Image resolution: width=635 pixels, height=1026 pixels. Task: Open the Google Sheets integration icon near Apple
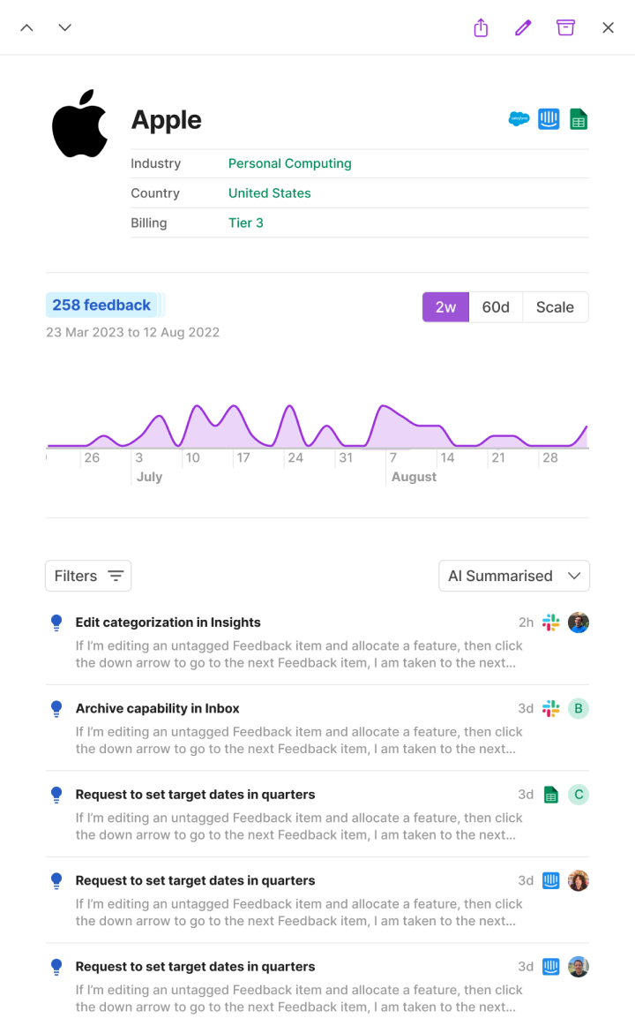coord(579,118)
